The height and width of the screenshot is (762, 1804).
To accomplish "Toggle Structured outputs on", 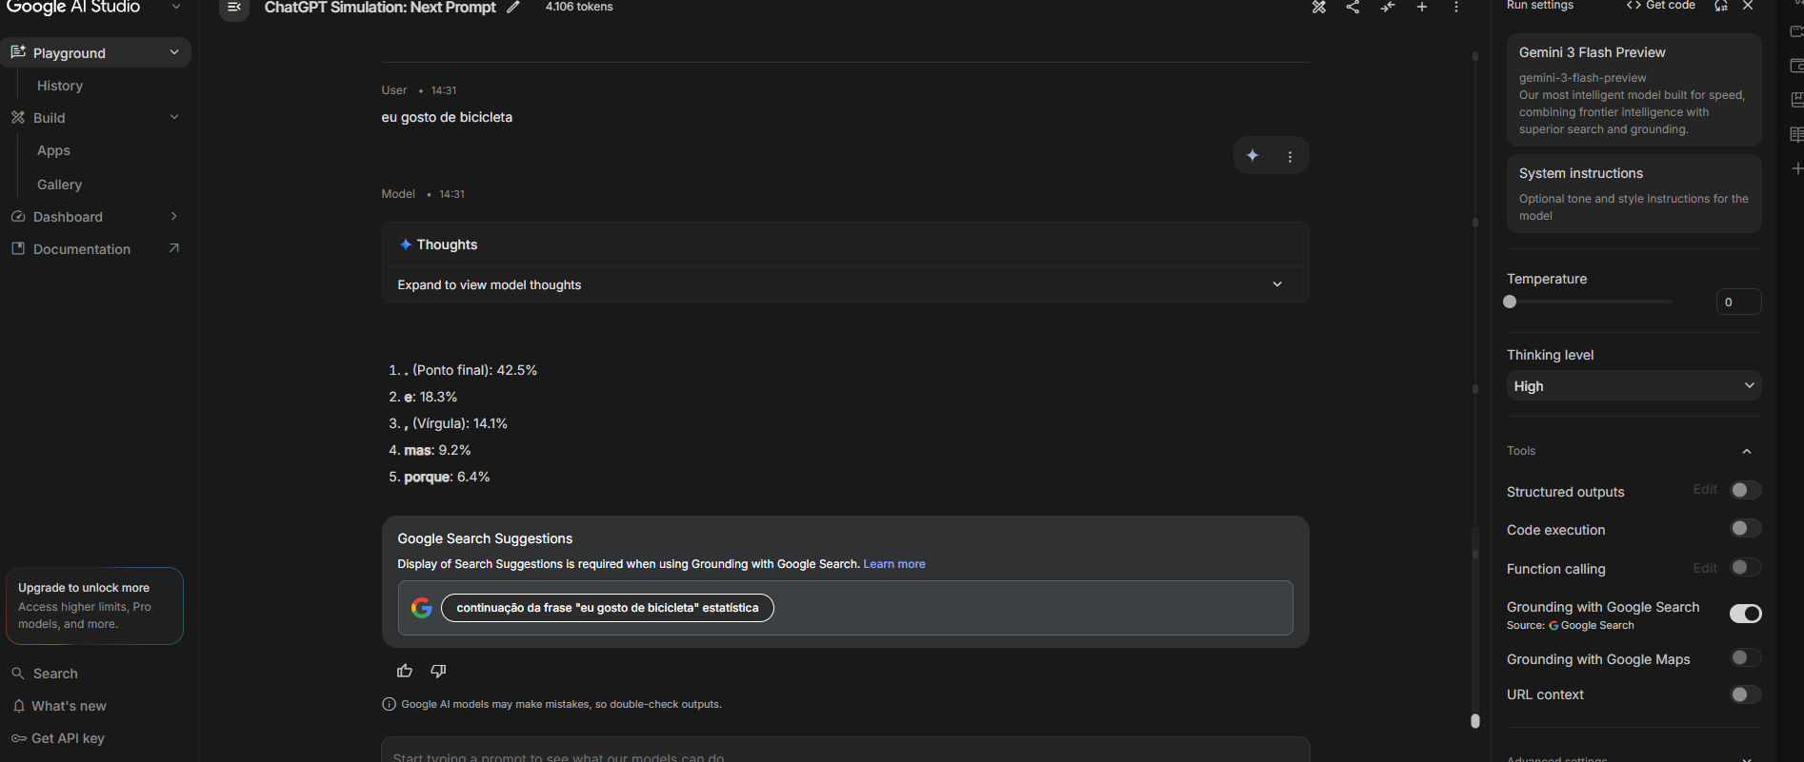I will coord(1746,491).
